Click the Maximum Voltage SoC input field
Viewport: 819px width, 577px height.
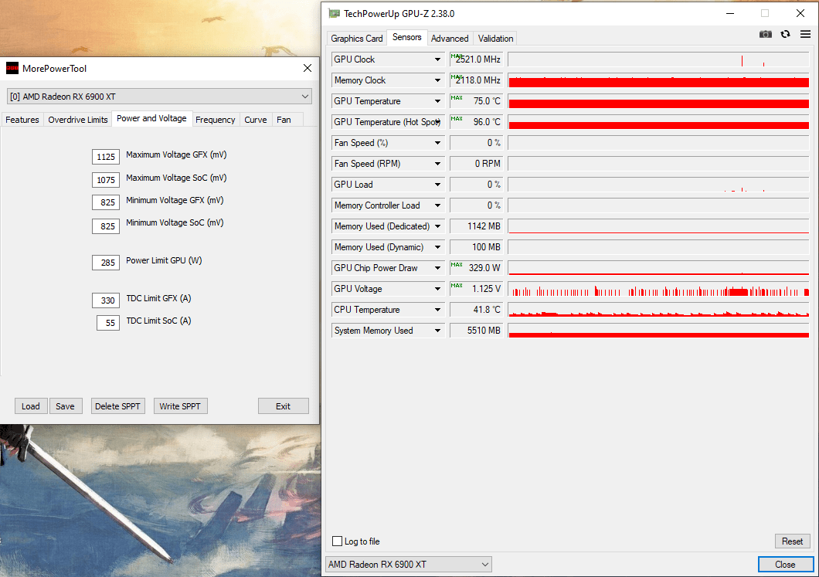tap(106, 180)
